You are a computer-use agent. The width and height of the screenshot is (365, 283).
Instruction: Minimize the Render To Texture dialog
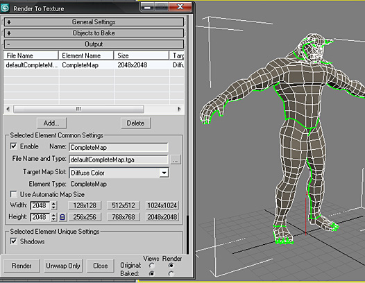147,7
